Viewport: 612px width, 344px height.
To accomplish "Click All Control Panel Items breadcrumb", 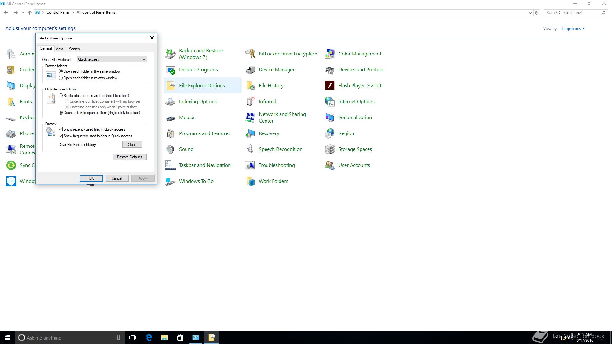I will pyautogui.click(x=96, y=12).
